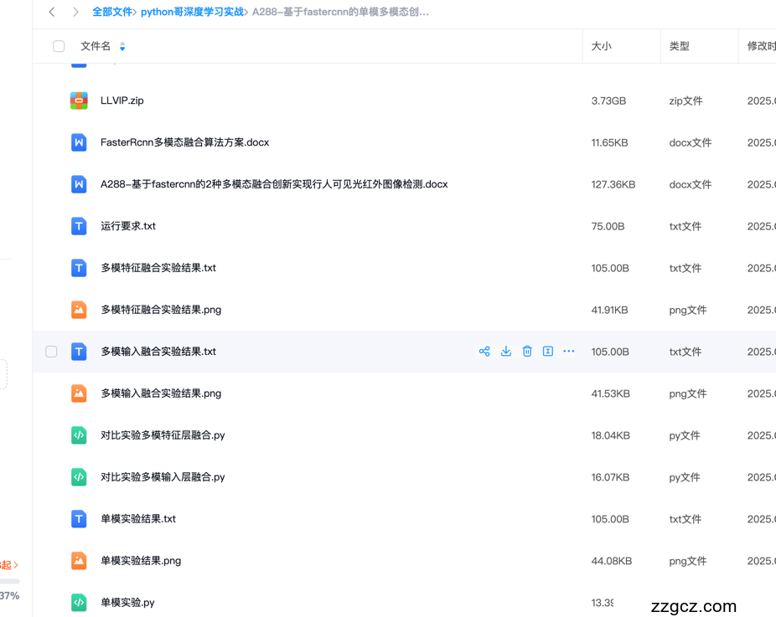
Task: Open the python哥深度学习实战 breadcrumb link
Action: (191, 11)
